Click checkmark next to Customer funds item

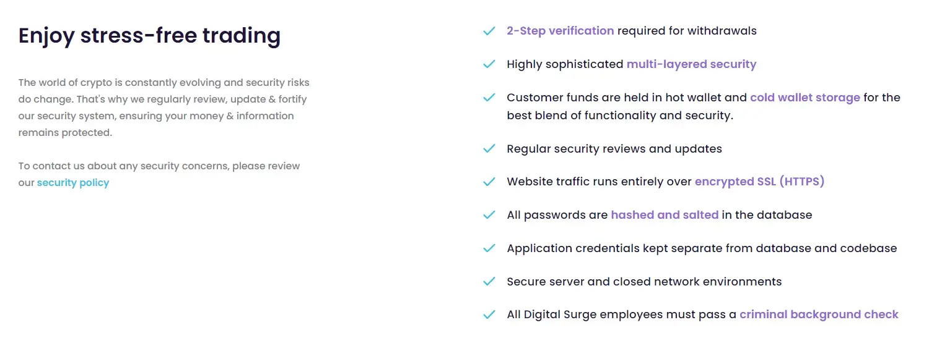coord(489,98)
